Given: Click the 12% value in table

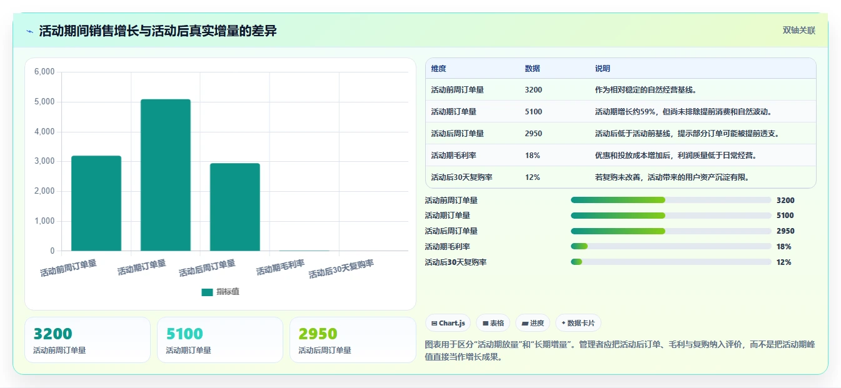Looking at the screenshot, I should click(532, 177).
